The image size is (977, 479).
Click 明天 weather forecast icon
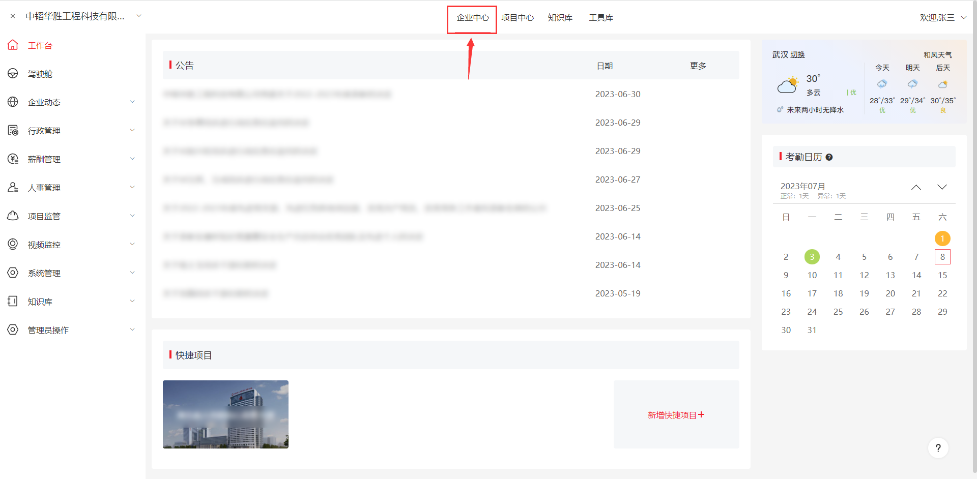click(x=912, y=84)
